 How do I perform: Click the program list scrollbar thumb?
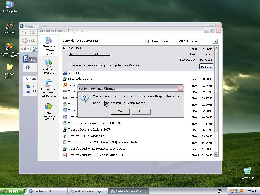(216, 91)
